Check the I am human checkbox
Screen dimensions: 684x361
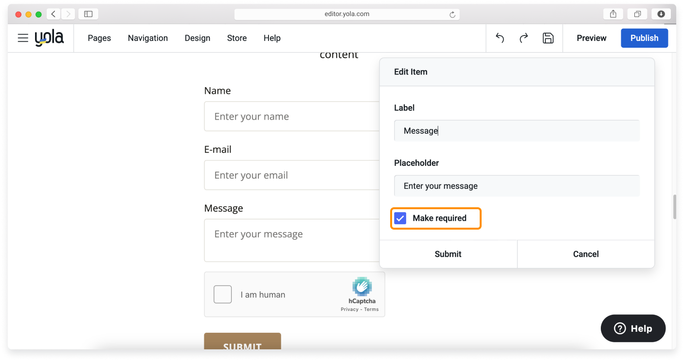point(223,294)
